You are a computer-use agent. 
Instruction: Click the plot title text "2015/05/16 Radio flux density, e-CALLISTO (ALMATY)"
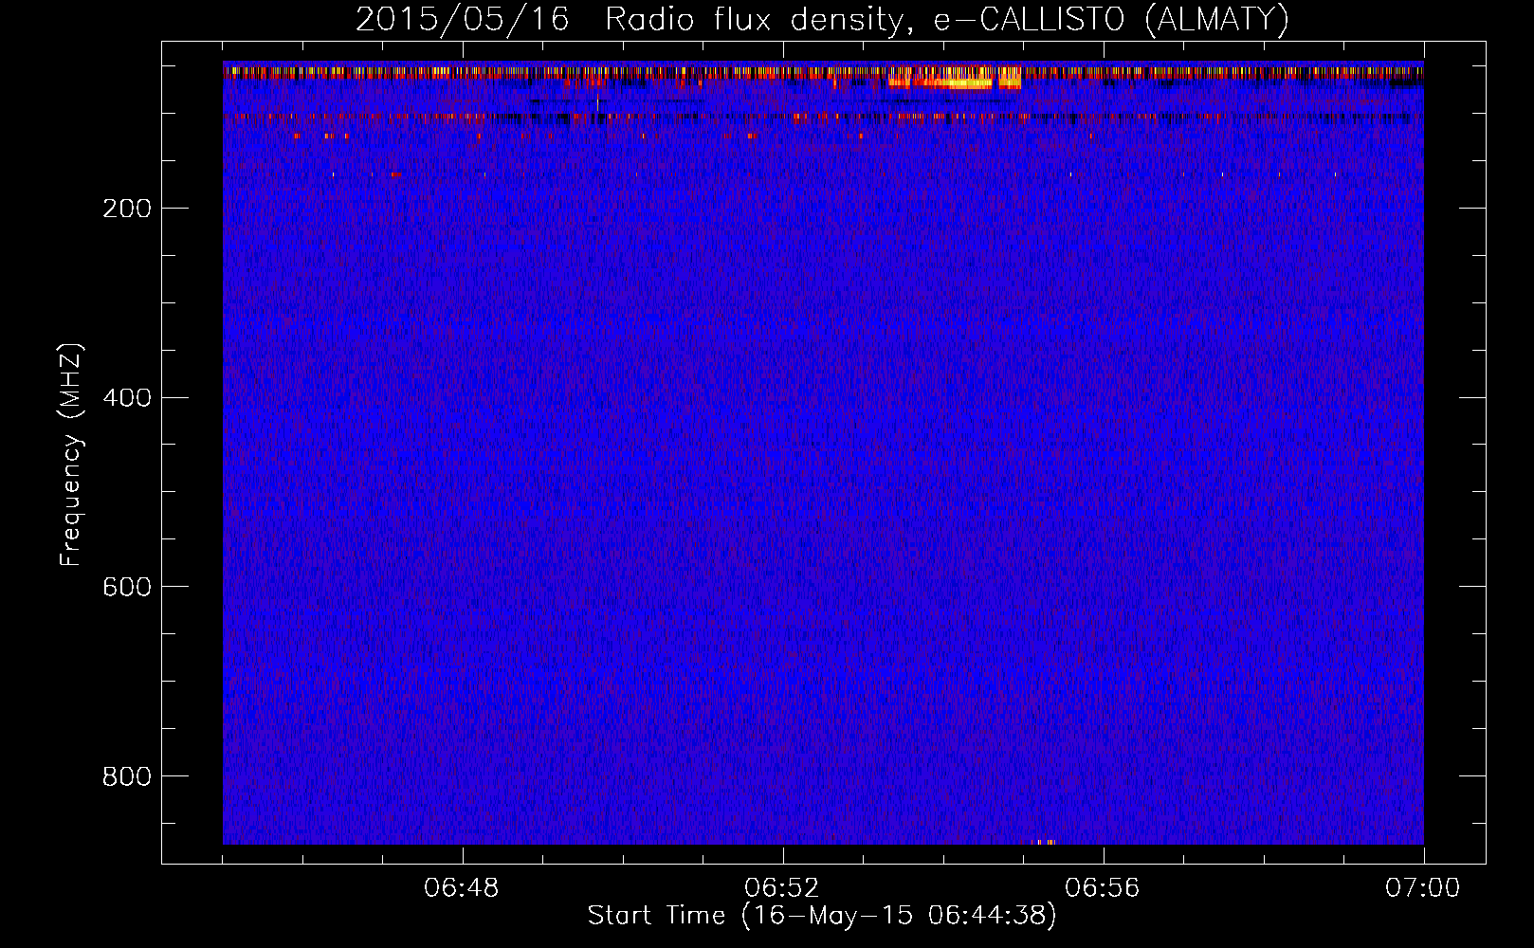tap(822, 19)
